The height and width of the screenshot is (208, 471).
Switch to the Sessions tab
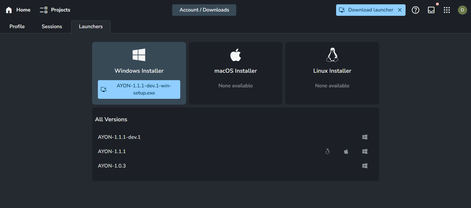click(52, 26)
